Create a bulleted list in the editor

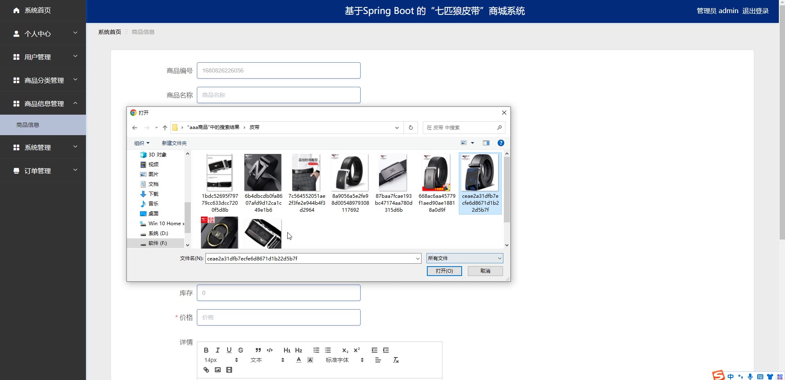tap(328, 350)
